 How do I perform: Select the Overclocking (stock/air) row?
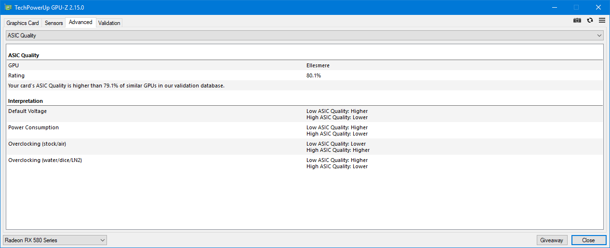305,147
